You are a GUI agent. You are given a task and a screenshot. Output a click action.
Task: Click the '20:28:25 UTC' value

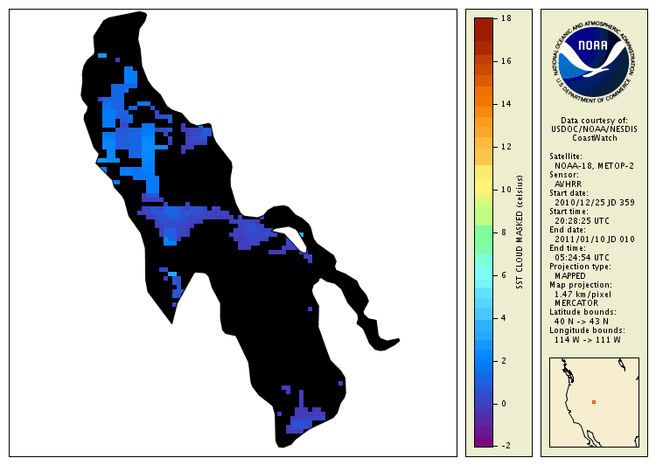[582, 221]
